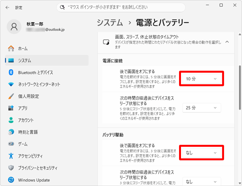
Task: Click the search magnifier icon
Action: (x=62, y=7)
